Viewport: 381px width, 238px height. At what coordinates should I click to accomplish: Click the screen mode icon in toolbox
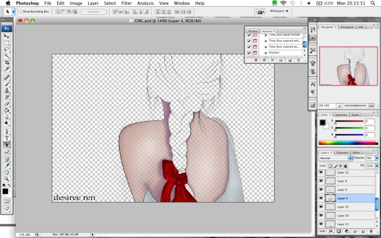click(x=6, y=209)
